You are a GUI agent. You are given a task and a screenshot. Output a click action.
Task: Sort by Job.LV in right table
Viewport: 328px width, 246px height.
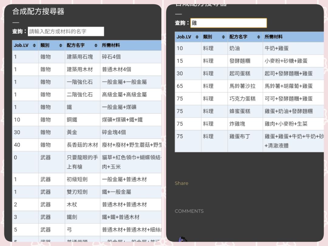197,37
